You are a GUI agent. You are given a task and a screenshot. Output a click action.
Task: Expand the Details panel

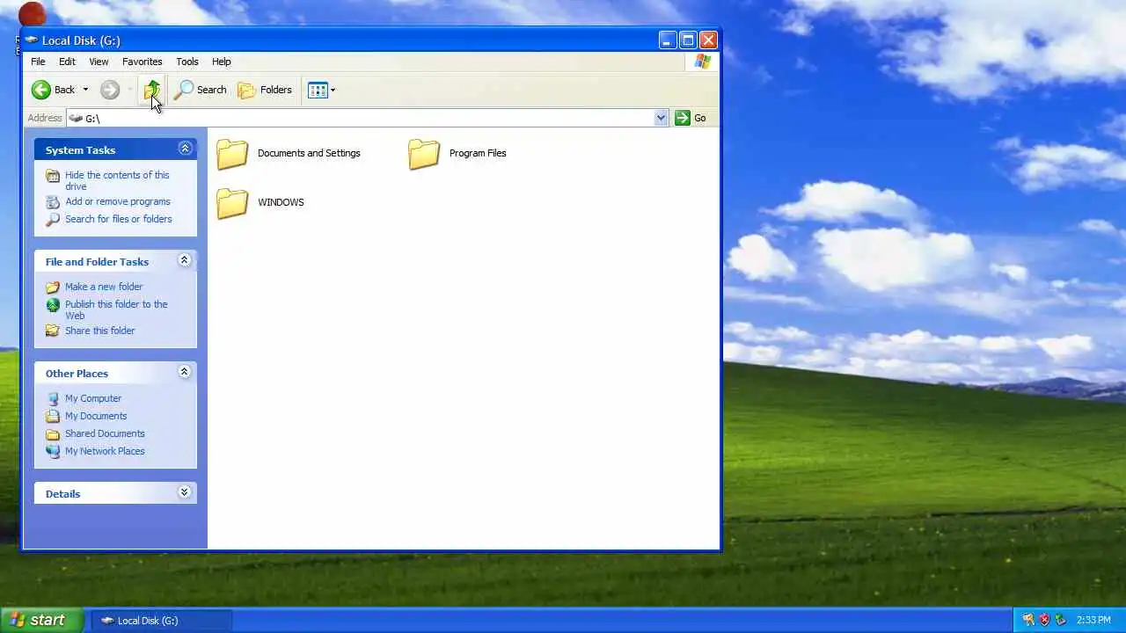(x=185, y=492)
